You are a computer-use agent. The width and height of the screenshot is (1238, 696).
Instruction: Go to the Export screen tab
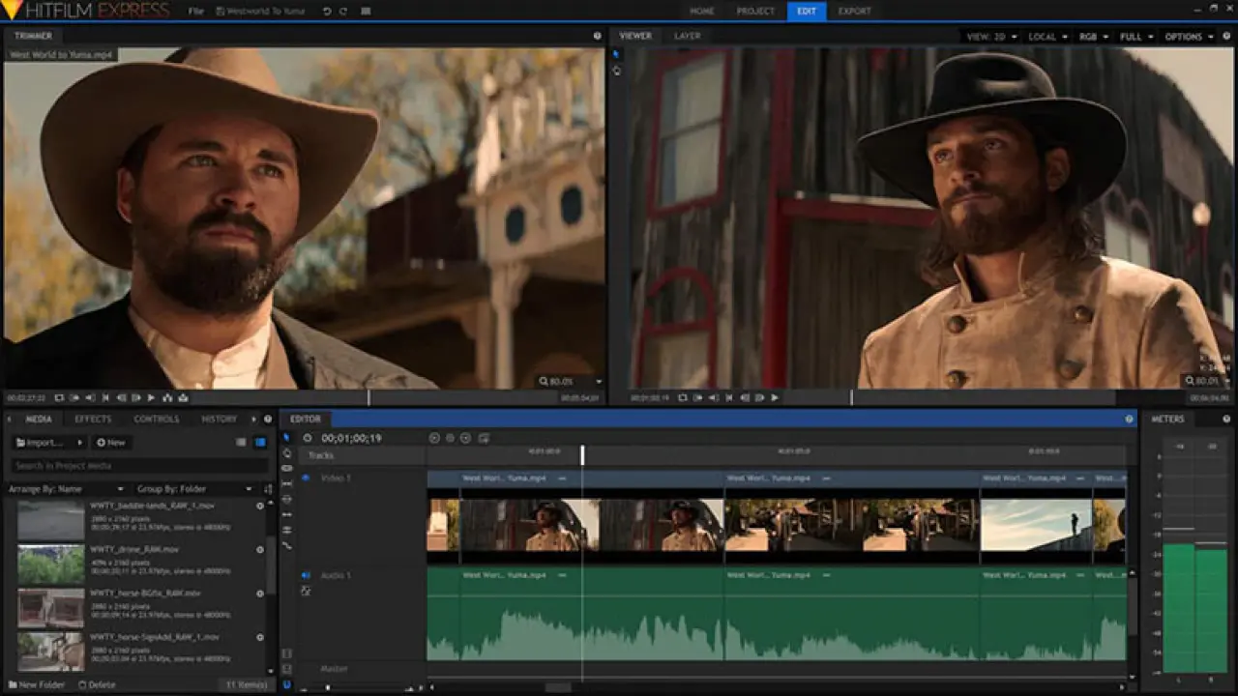tap(854, 11)
